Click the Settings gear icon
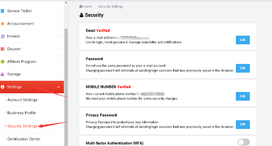 coord(3,87)
